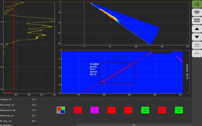Click the ASB scan view mode button
Image resolution: width=202 pixels, height=126 pixels.
pyautogui.click(x=197, y=4)
